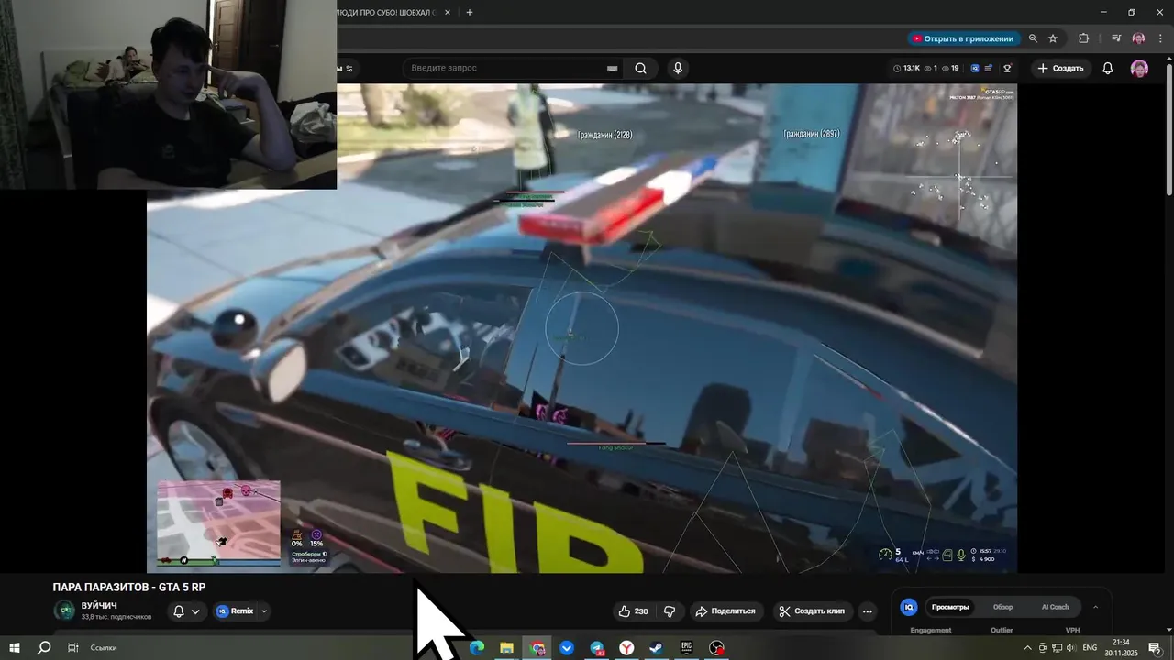Click the VPH label

click(x=1072, y=630)
